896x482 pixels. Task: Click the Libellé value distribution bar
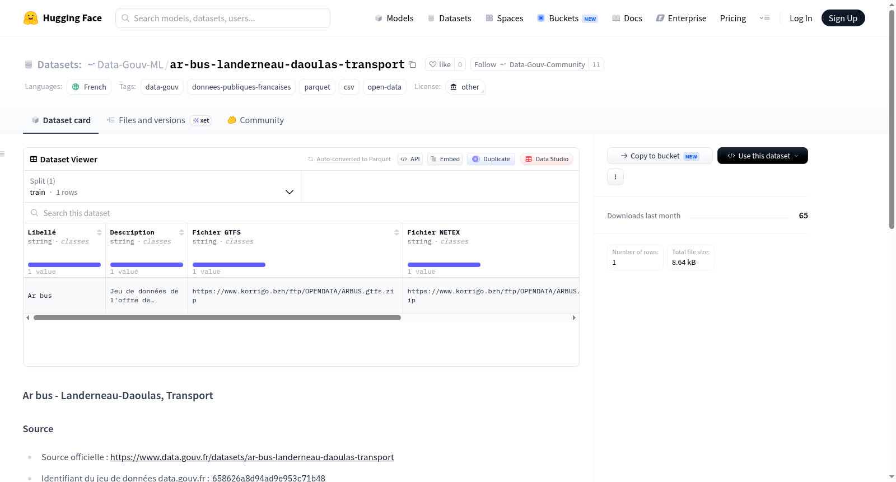[x=64, y=265]
